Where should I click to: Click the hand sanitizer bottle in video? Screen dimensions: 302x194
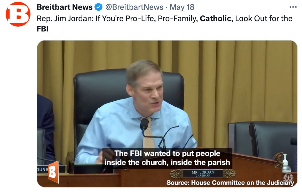point(286,163)
